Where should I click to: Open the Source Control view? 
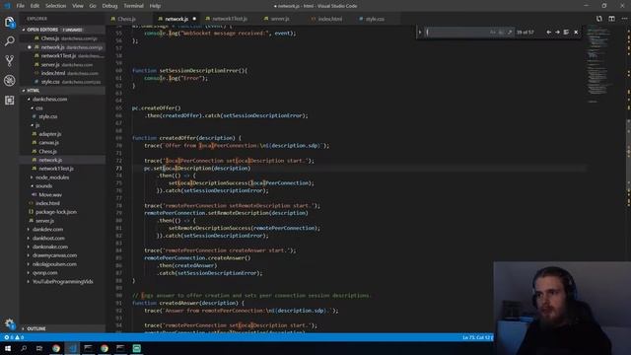(x=9, y=61)
